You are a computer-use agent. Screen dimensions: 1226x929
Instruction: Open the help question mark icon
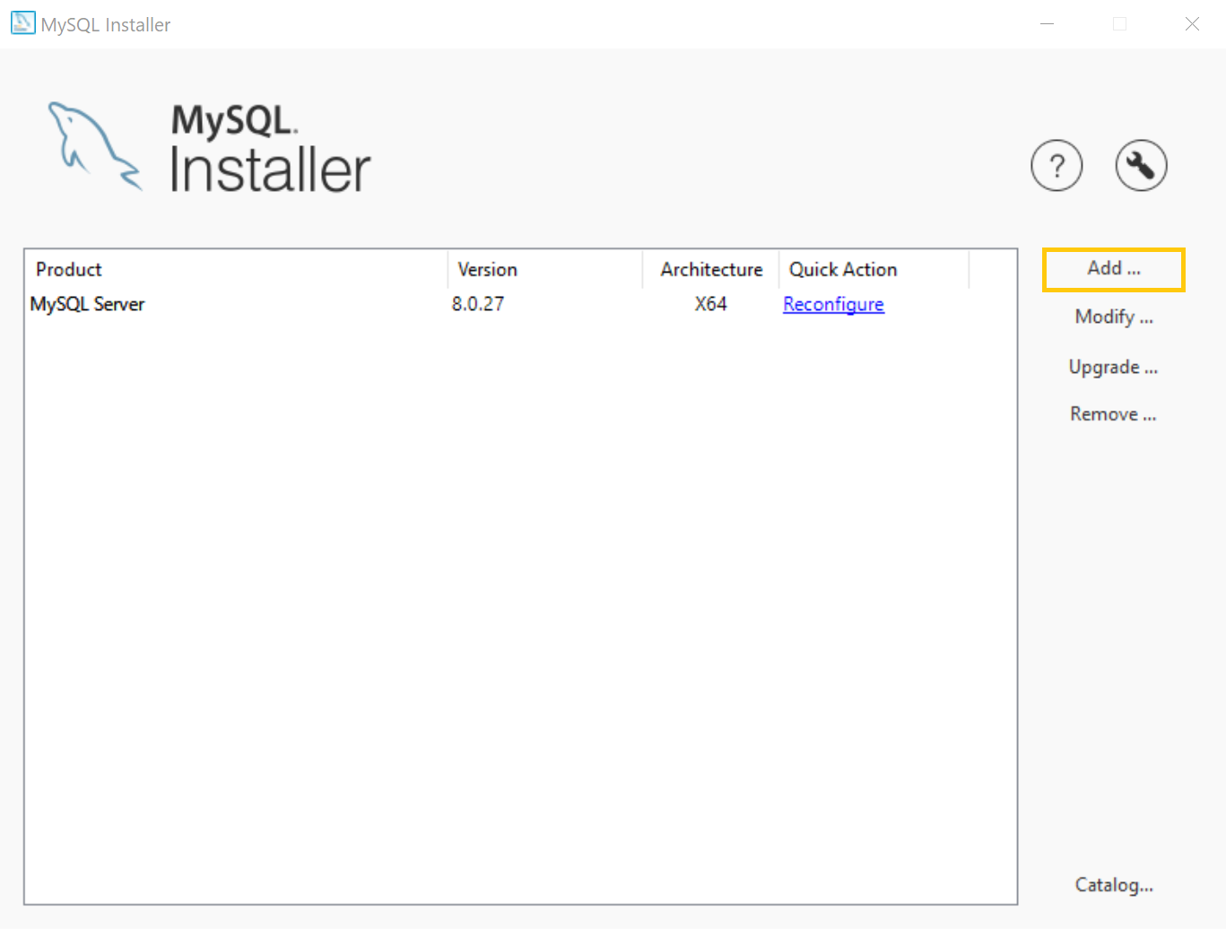click(1056, 166)
